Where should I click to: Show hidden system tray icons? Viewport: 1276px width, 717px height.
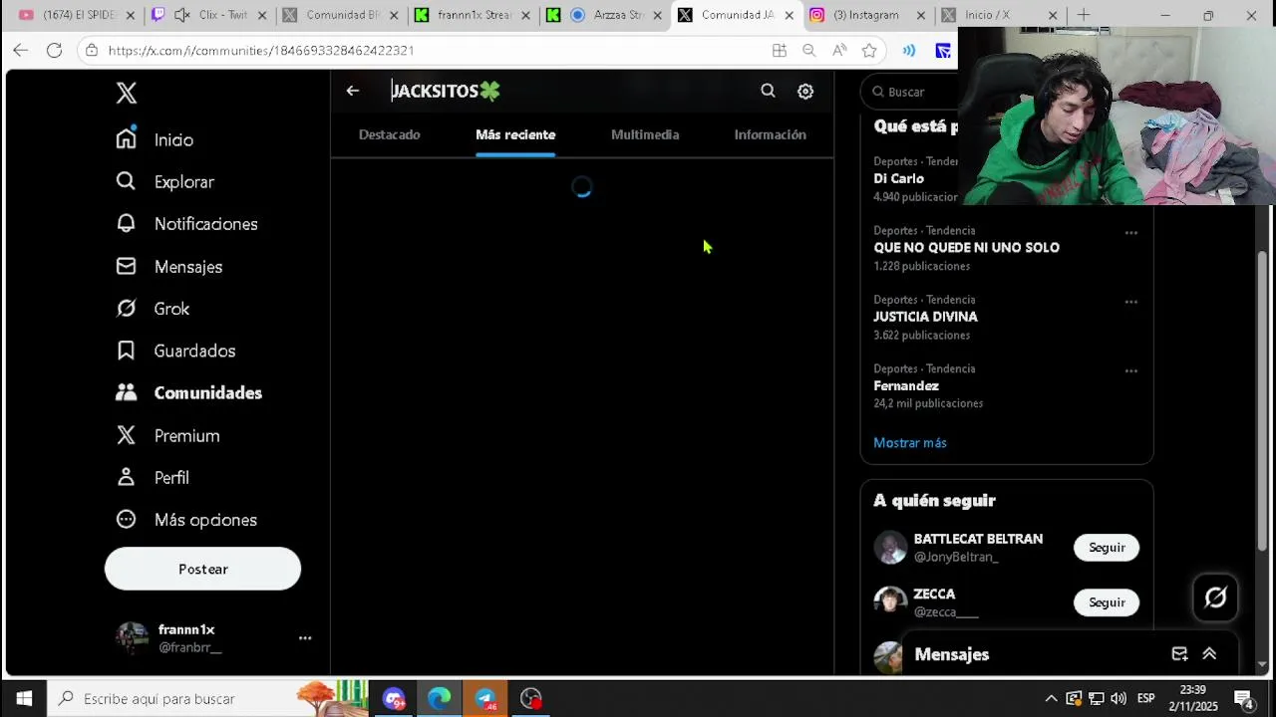[x=1051, y=698]
